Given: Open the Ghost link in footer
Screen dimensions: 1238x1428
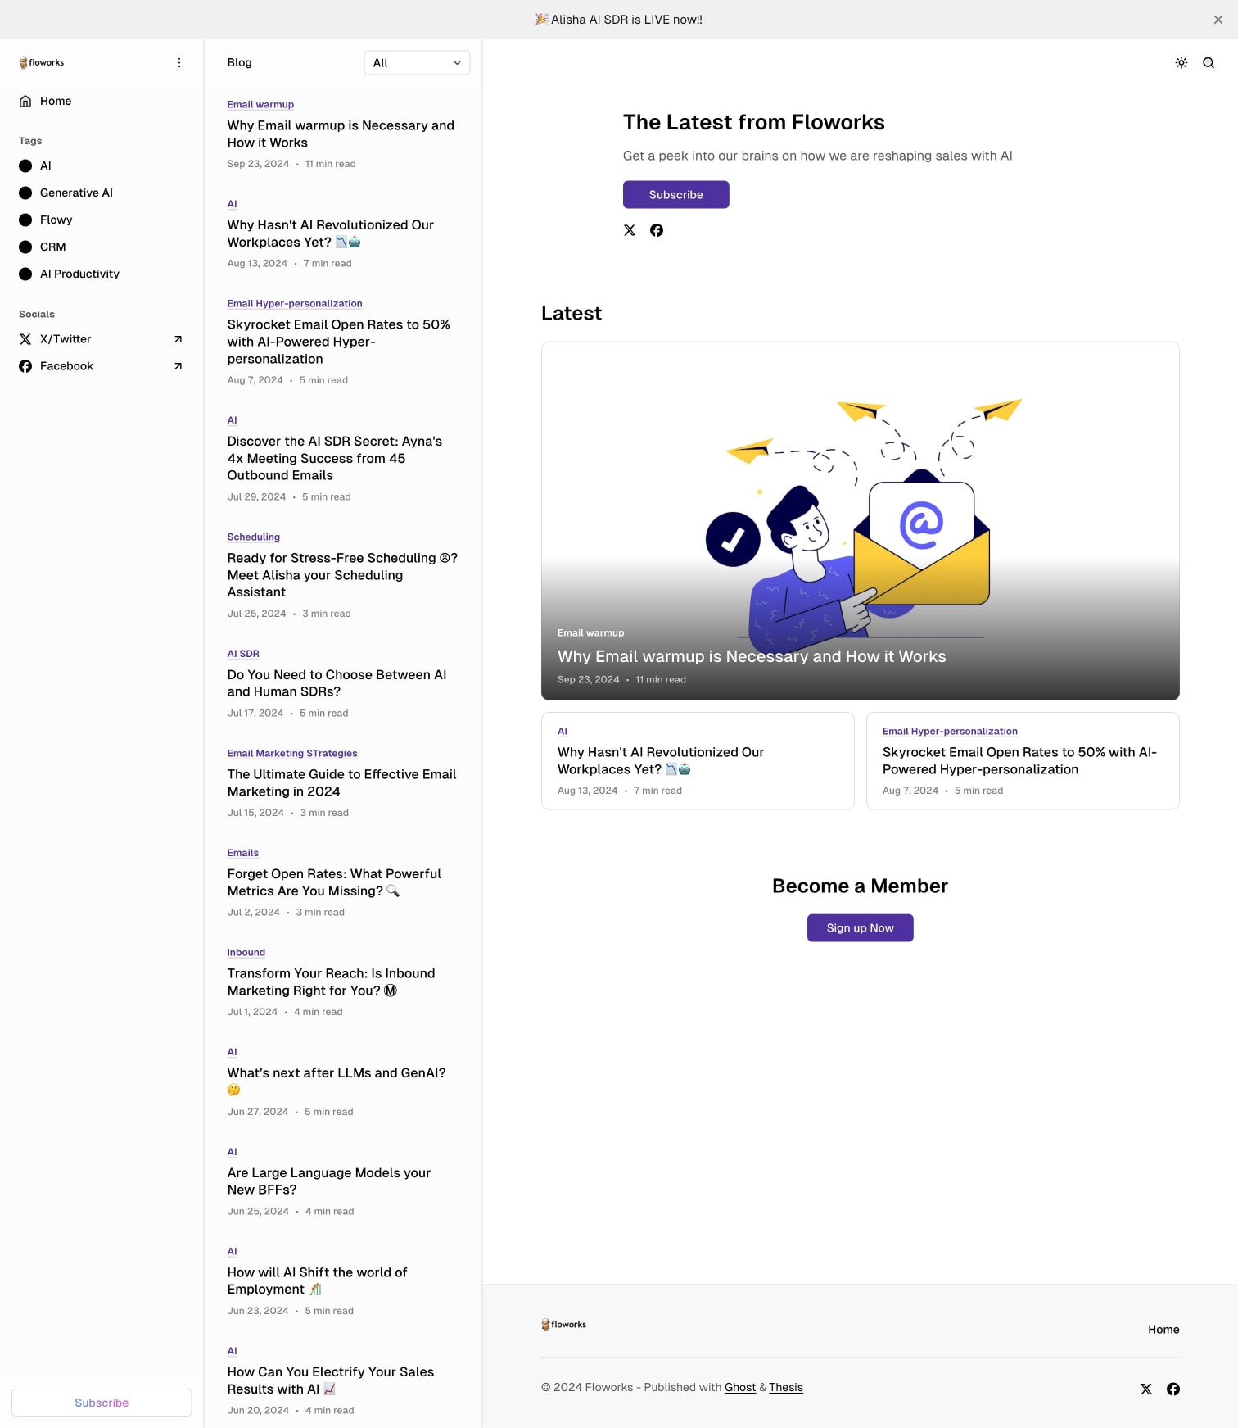Looking at the screenshot, I should pyautogui.click(x=739, y=1387).
